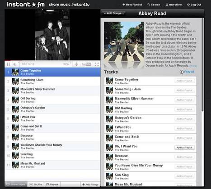Click the instant.fm logo
Image resolution: width=211 pixels, height=189 pixels.
tap(26, 4)
